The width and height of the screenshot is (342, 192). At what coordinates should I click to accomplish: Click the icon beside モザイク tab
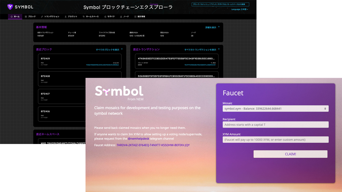point(105,17)
